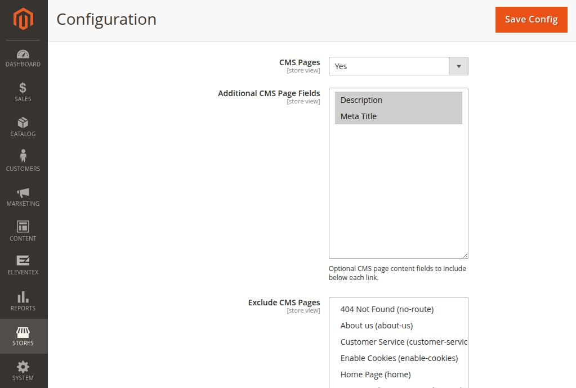Open the Dashboard gauge icon
The width and height of the screenshot is (576, 388).
tap(23, 54)
